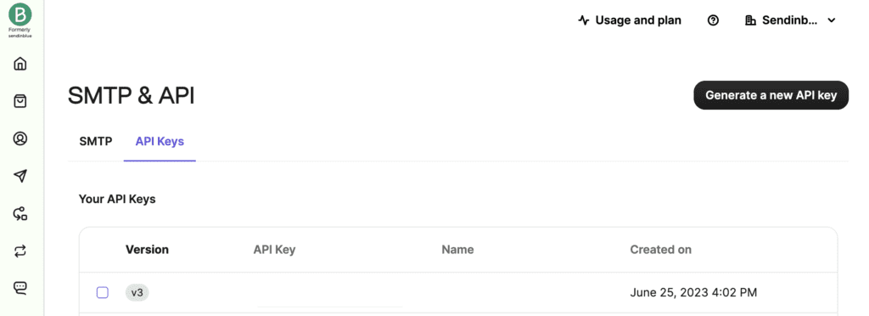
Task: Click Generate a new API key
Action: coord(771,95)
